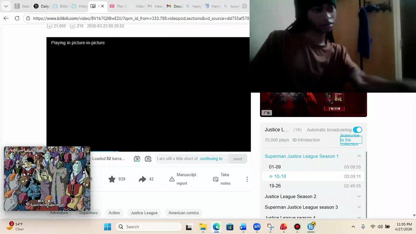The width and height of the screenshot is (416, 234).
Task: Open Microsoft Word from the taskbar
Action: (x=243, y=227)
